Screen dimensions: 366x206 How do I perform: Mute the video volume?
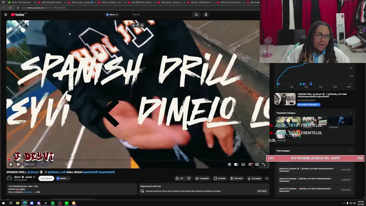pyautogui.click(x=18, y=164)
